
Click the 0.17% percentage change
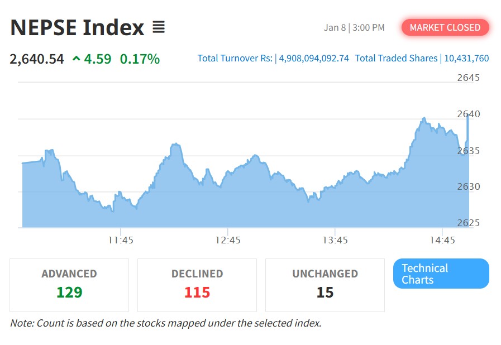pyautogui.click(x=140, y=59)
